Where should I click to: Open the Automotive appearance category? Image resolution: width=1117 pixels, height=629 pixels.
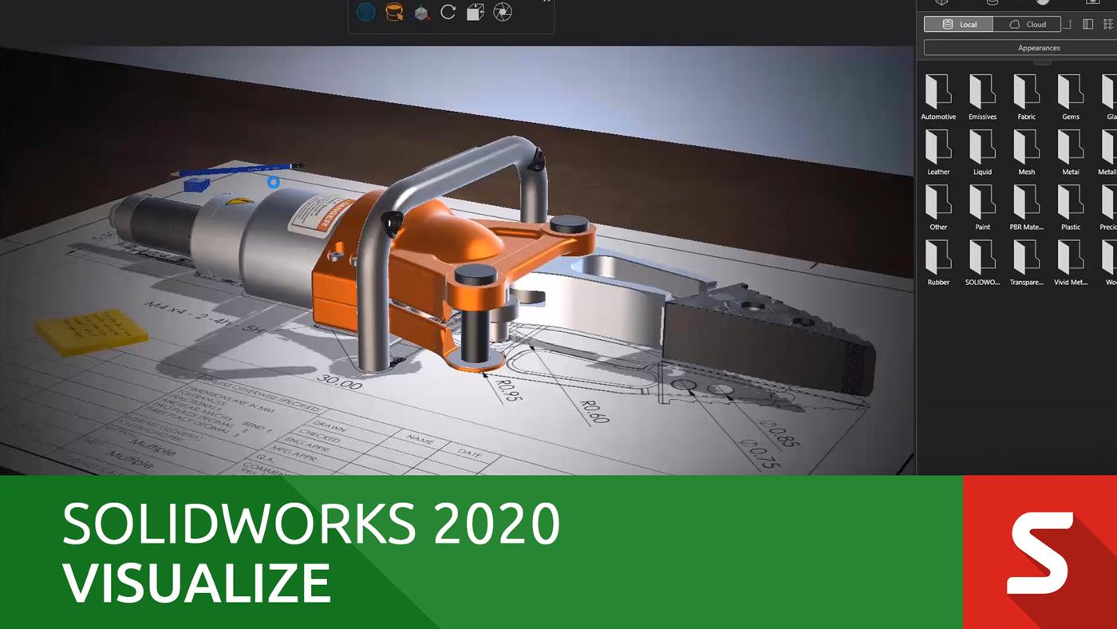[x=938, y=97]
